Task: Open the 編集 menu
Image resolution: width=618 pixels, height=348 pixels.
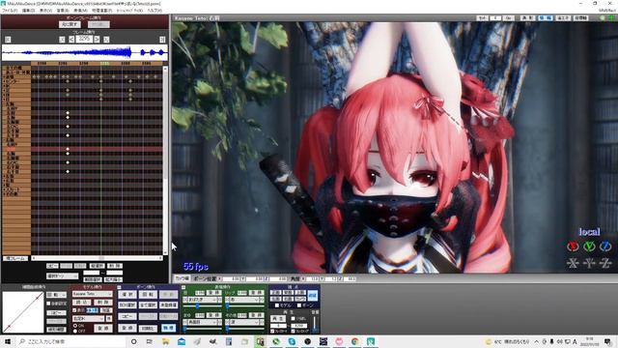Action: 28,11
